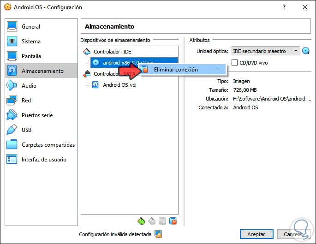Select the Almacenamiento category
This screenshot has width=316, height=244.
coord(41,71)
